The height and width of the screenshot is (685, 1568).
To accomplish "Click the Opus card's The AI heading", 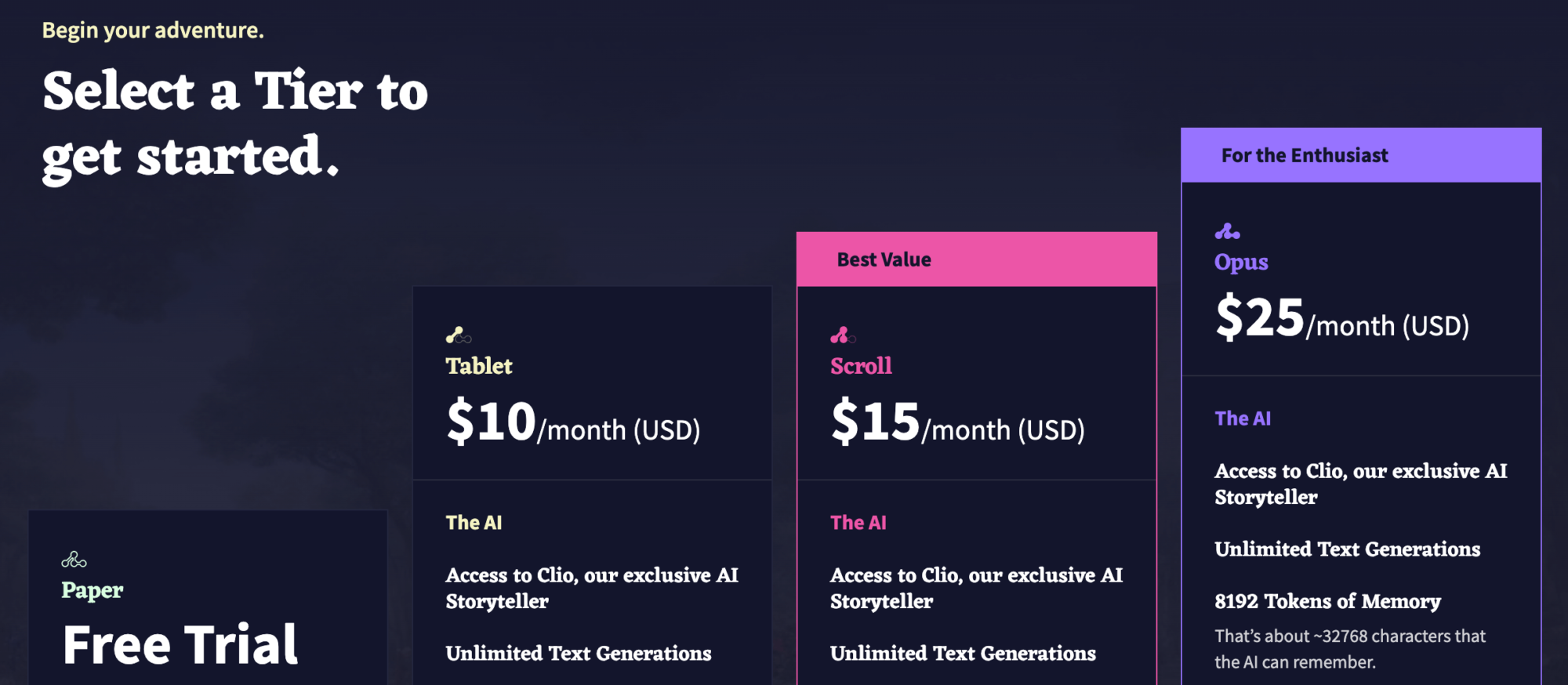I will point(1243,419).
